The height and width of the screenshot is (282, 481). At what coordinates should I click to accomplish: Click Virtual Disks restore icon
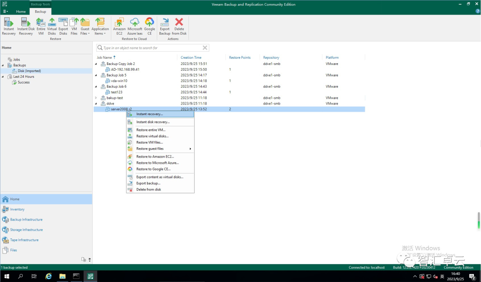tap(52, 26)
